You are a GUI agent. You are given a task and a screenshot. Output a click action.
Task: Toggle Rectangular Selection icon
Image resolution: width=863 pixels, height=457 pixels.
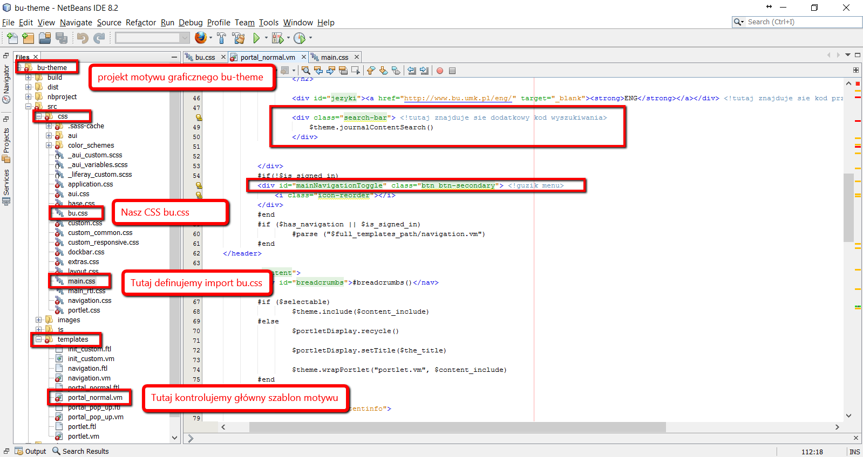click(x=356, y=71)
